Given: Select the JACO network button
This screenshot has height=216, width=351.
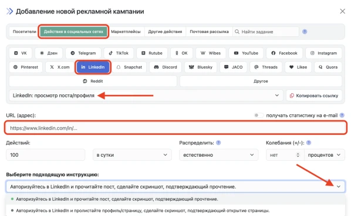Looking at the screenshot, I should 234,67.
